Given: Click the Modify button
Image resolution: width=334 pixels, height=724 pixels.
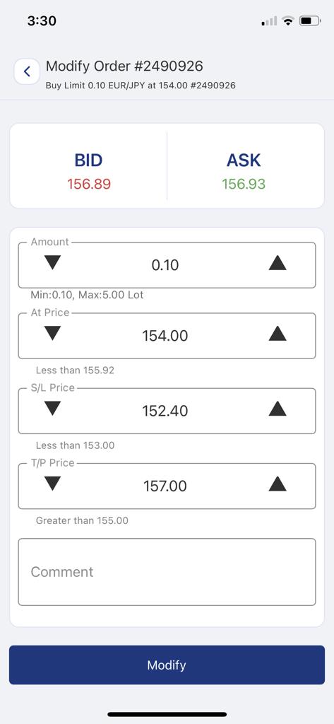Looking at the screenshot, I should coord(167,665).
